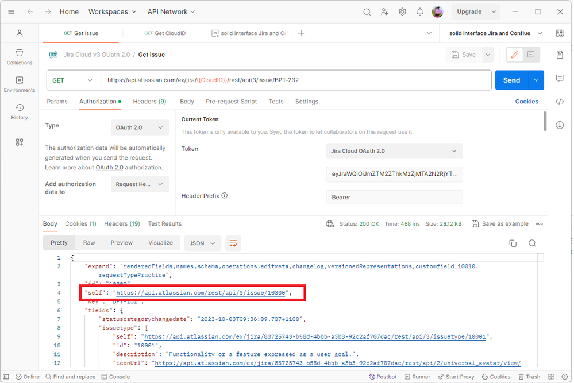Click the token value field

394,174
